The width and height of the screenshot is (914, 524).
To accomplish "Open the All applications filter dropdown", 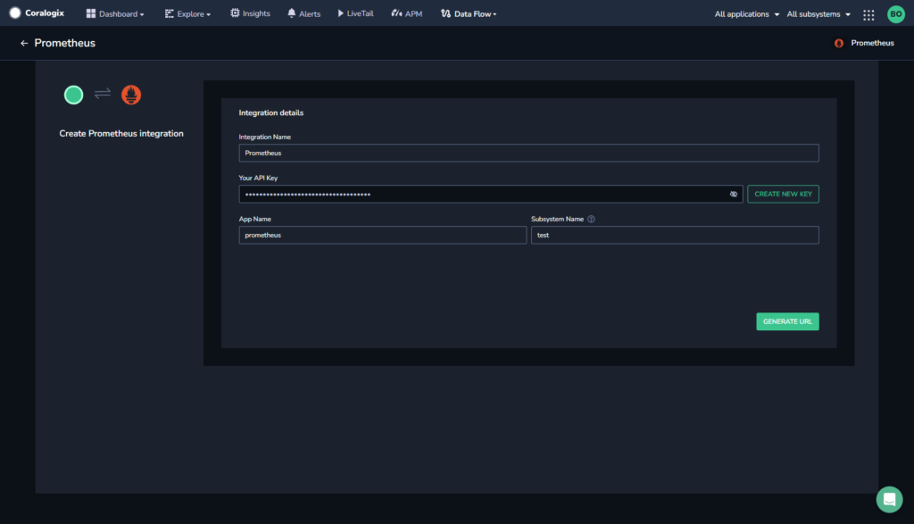I will [747, 14].
